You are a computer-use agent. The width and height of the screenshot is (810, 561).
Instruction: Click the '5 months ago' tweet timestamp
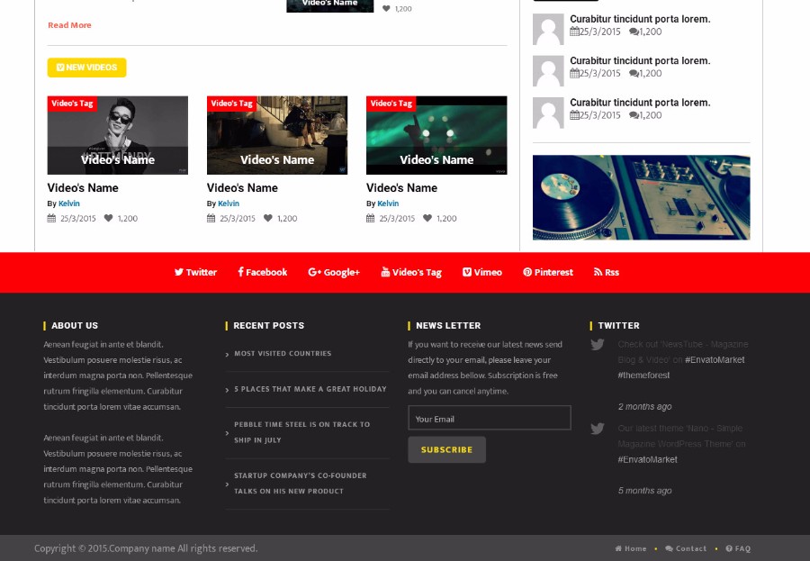(644, 491)
